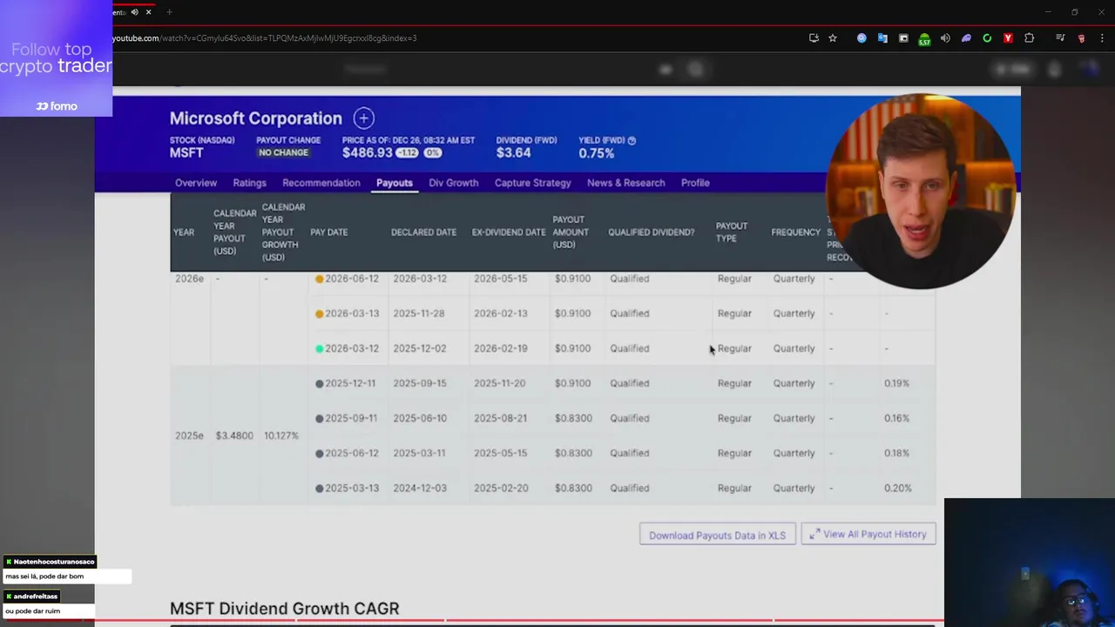Close the current browser tab
This screenshot has height=627, width=1115.
coord(148,12)
